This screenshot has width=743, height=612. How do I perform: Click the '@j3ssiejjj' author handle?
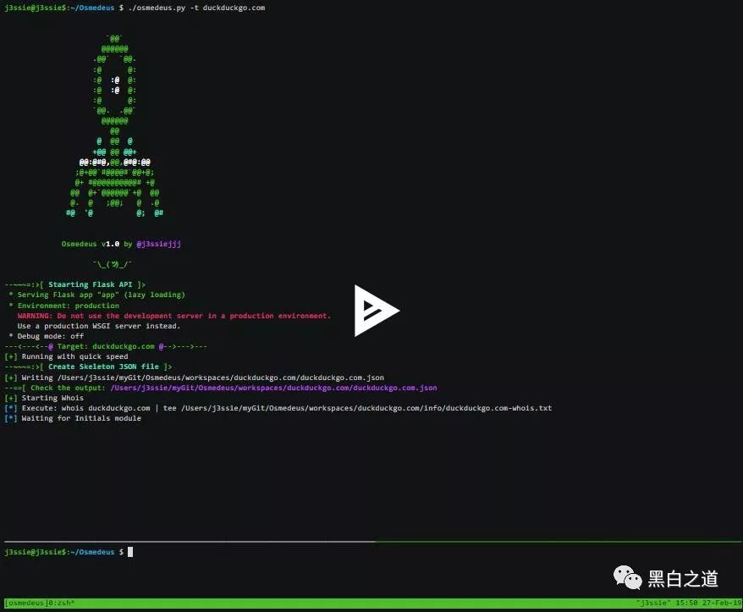[x=159, y=244]
